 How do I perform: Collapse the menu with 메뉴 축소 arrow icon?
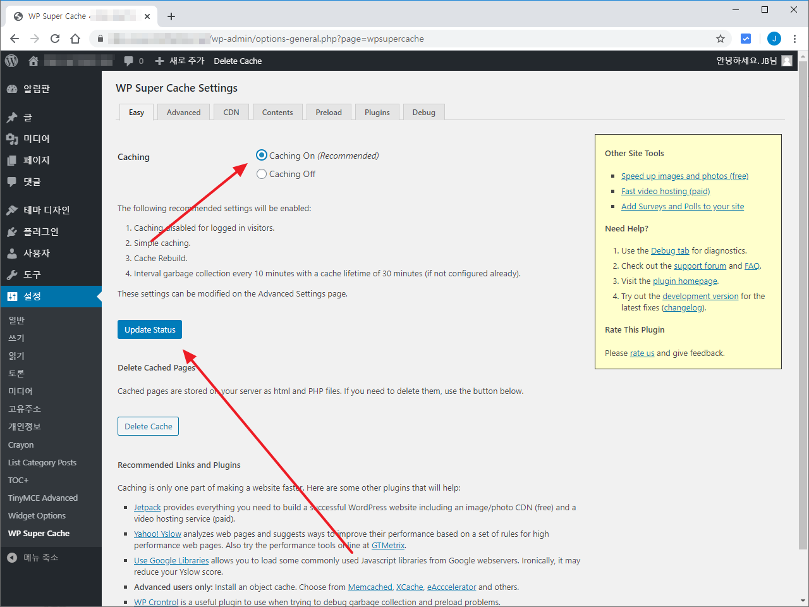tap(12, 558)
